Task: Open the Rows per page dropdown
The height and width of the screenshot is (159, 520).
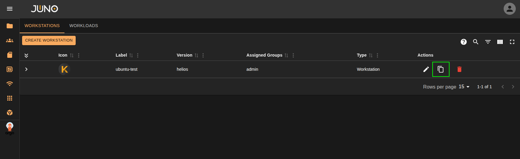Action: tap(464, 87)
